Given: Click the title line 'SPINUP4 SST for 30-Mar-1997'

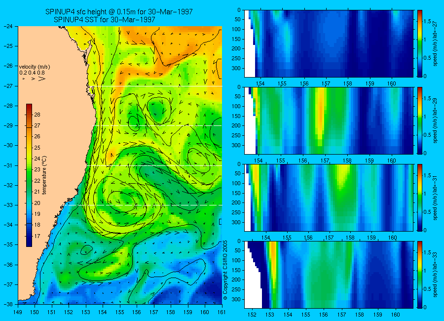Looking at the screenshot, I should point(105,20).
